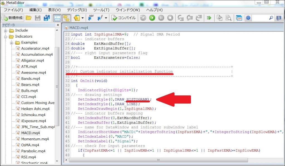
Task: Expand the Include folder tree node
Action: point(6,31)
